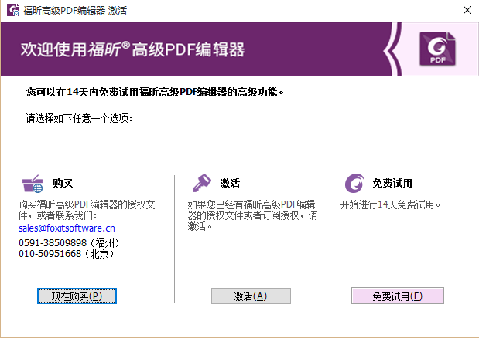This screenshot has height=338, width=479.
Task: Click the 请选择如下任意一个选项 prompt text
Action: coord(79,119)
